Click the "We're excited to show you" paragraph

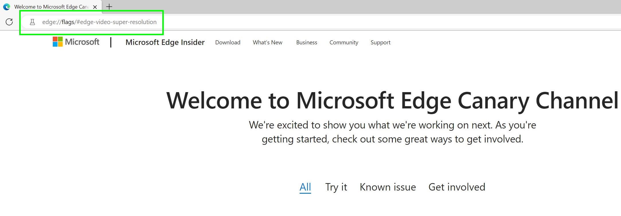[392, 132]
